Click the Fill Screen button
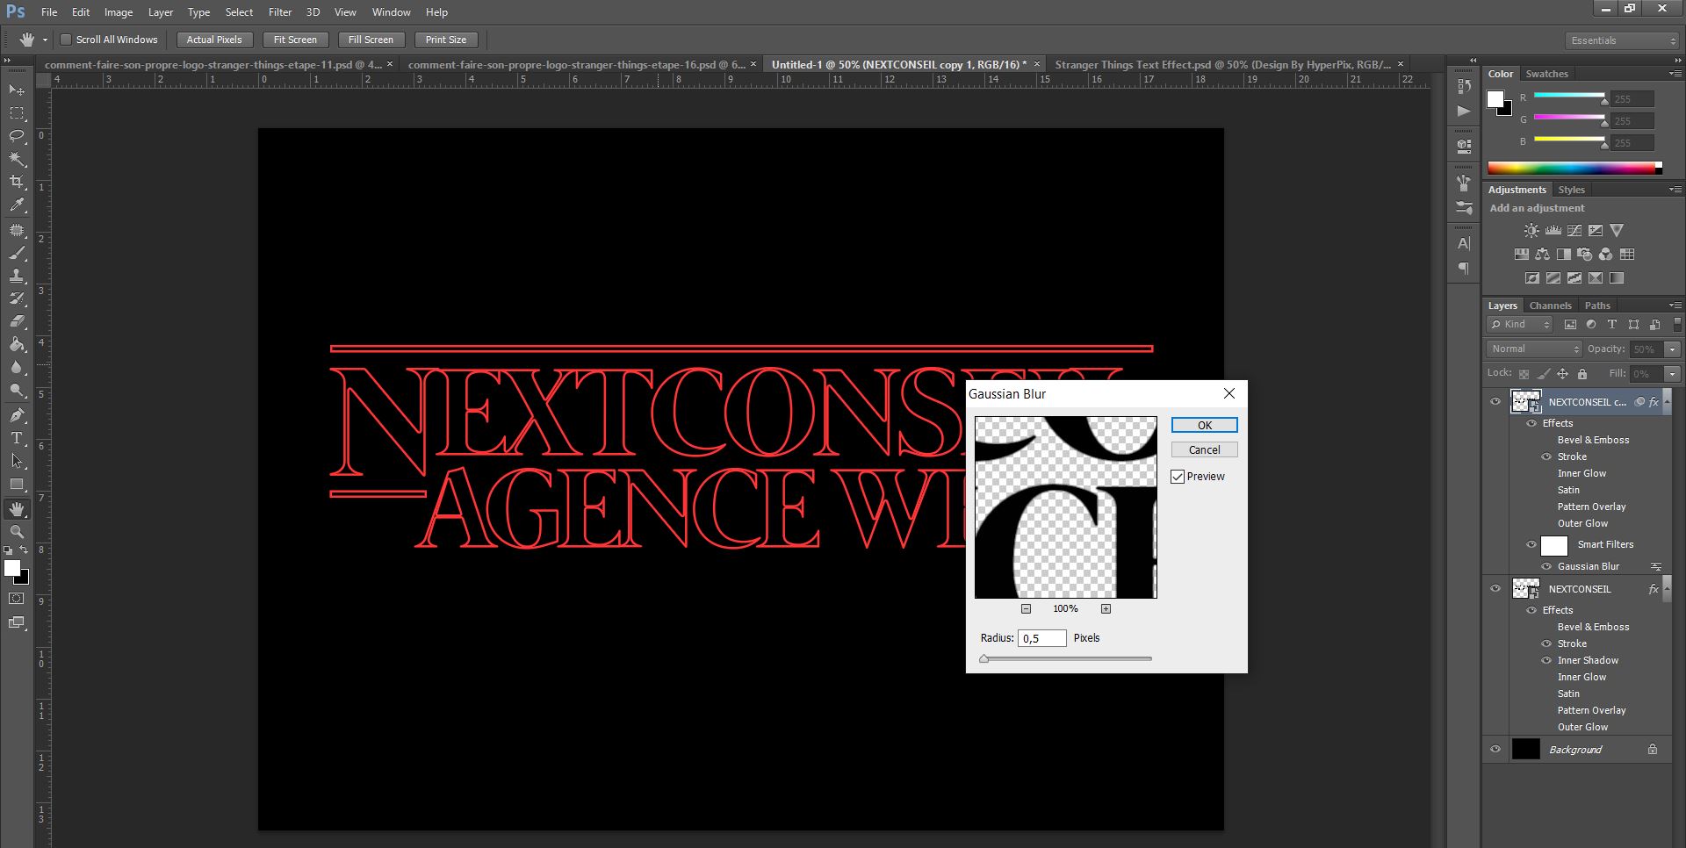1686x848 pixels. [371, 40]
